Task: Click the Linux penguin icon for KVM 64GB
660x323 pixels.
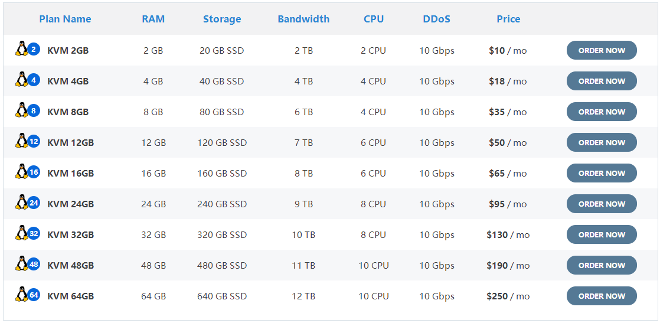Action: (22, 295)
